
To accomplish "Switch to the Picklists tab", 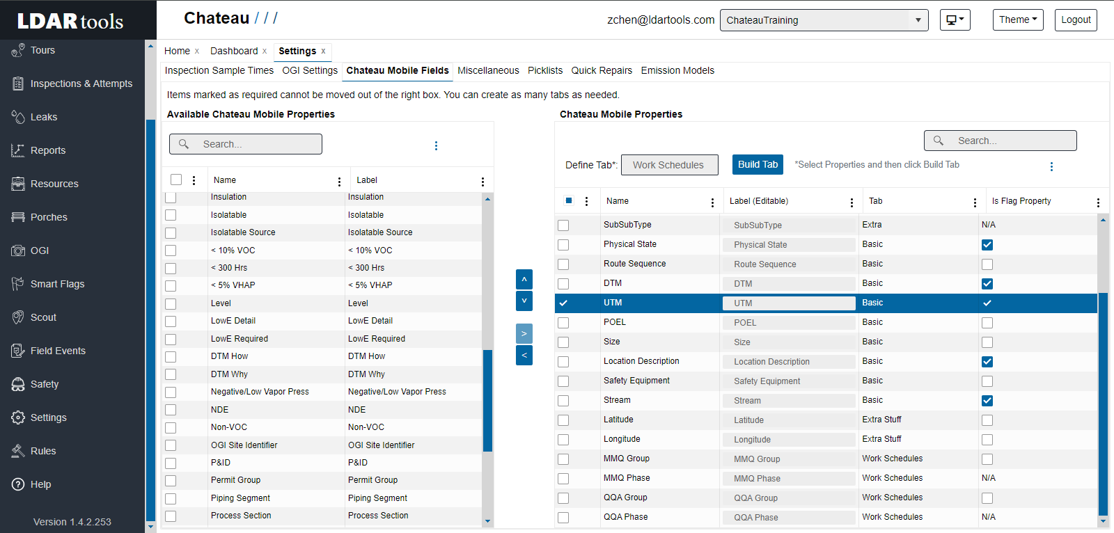I will click(x=544, y=70).
